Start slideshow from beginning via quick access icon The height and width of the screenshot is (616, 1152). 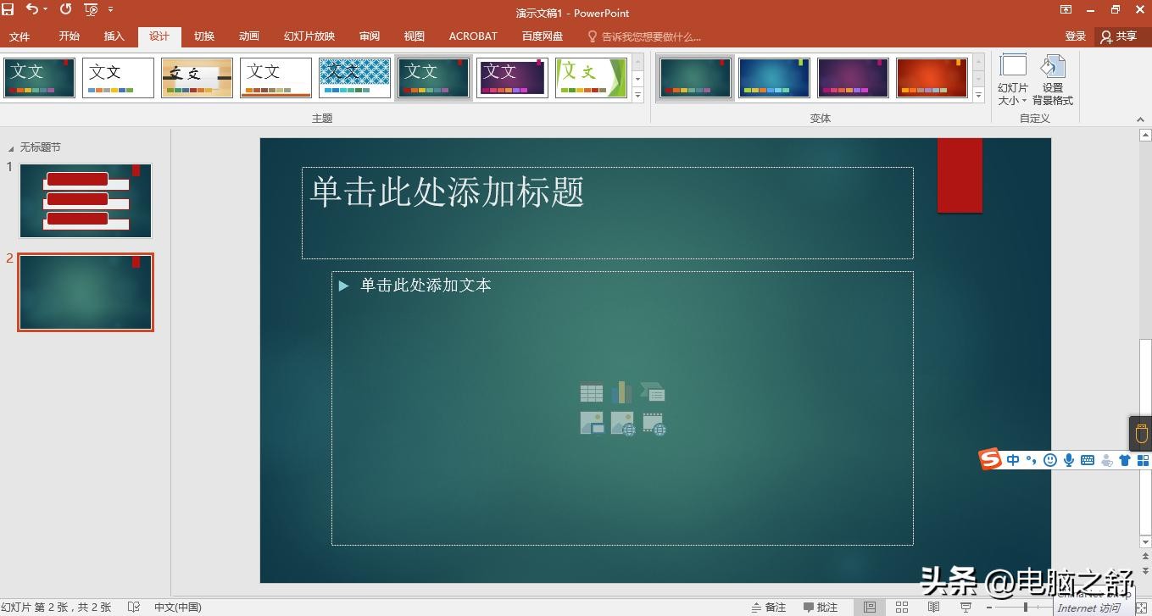click(91, 10)
